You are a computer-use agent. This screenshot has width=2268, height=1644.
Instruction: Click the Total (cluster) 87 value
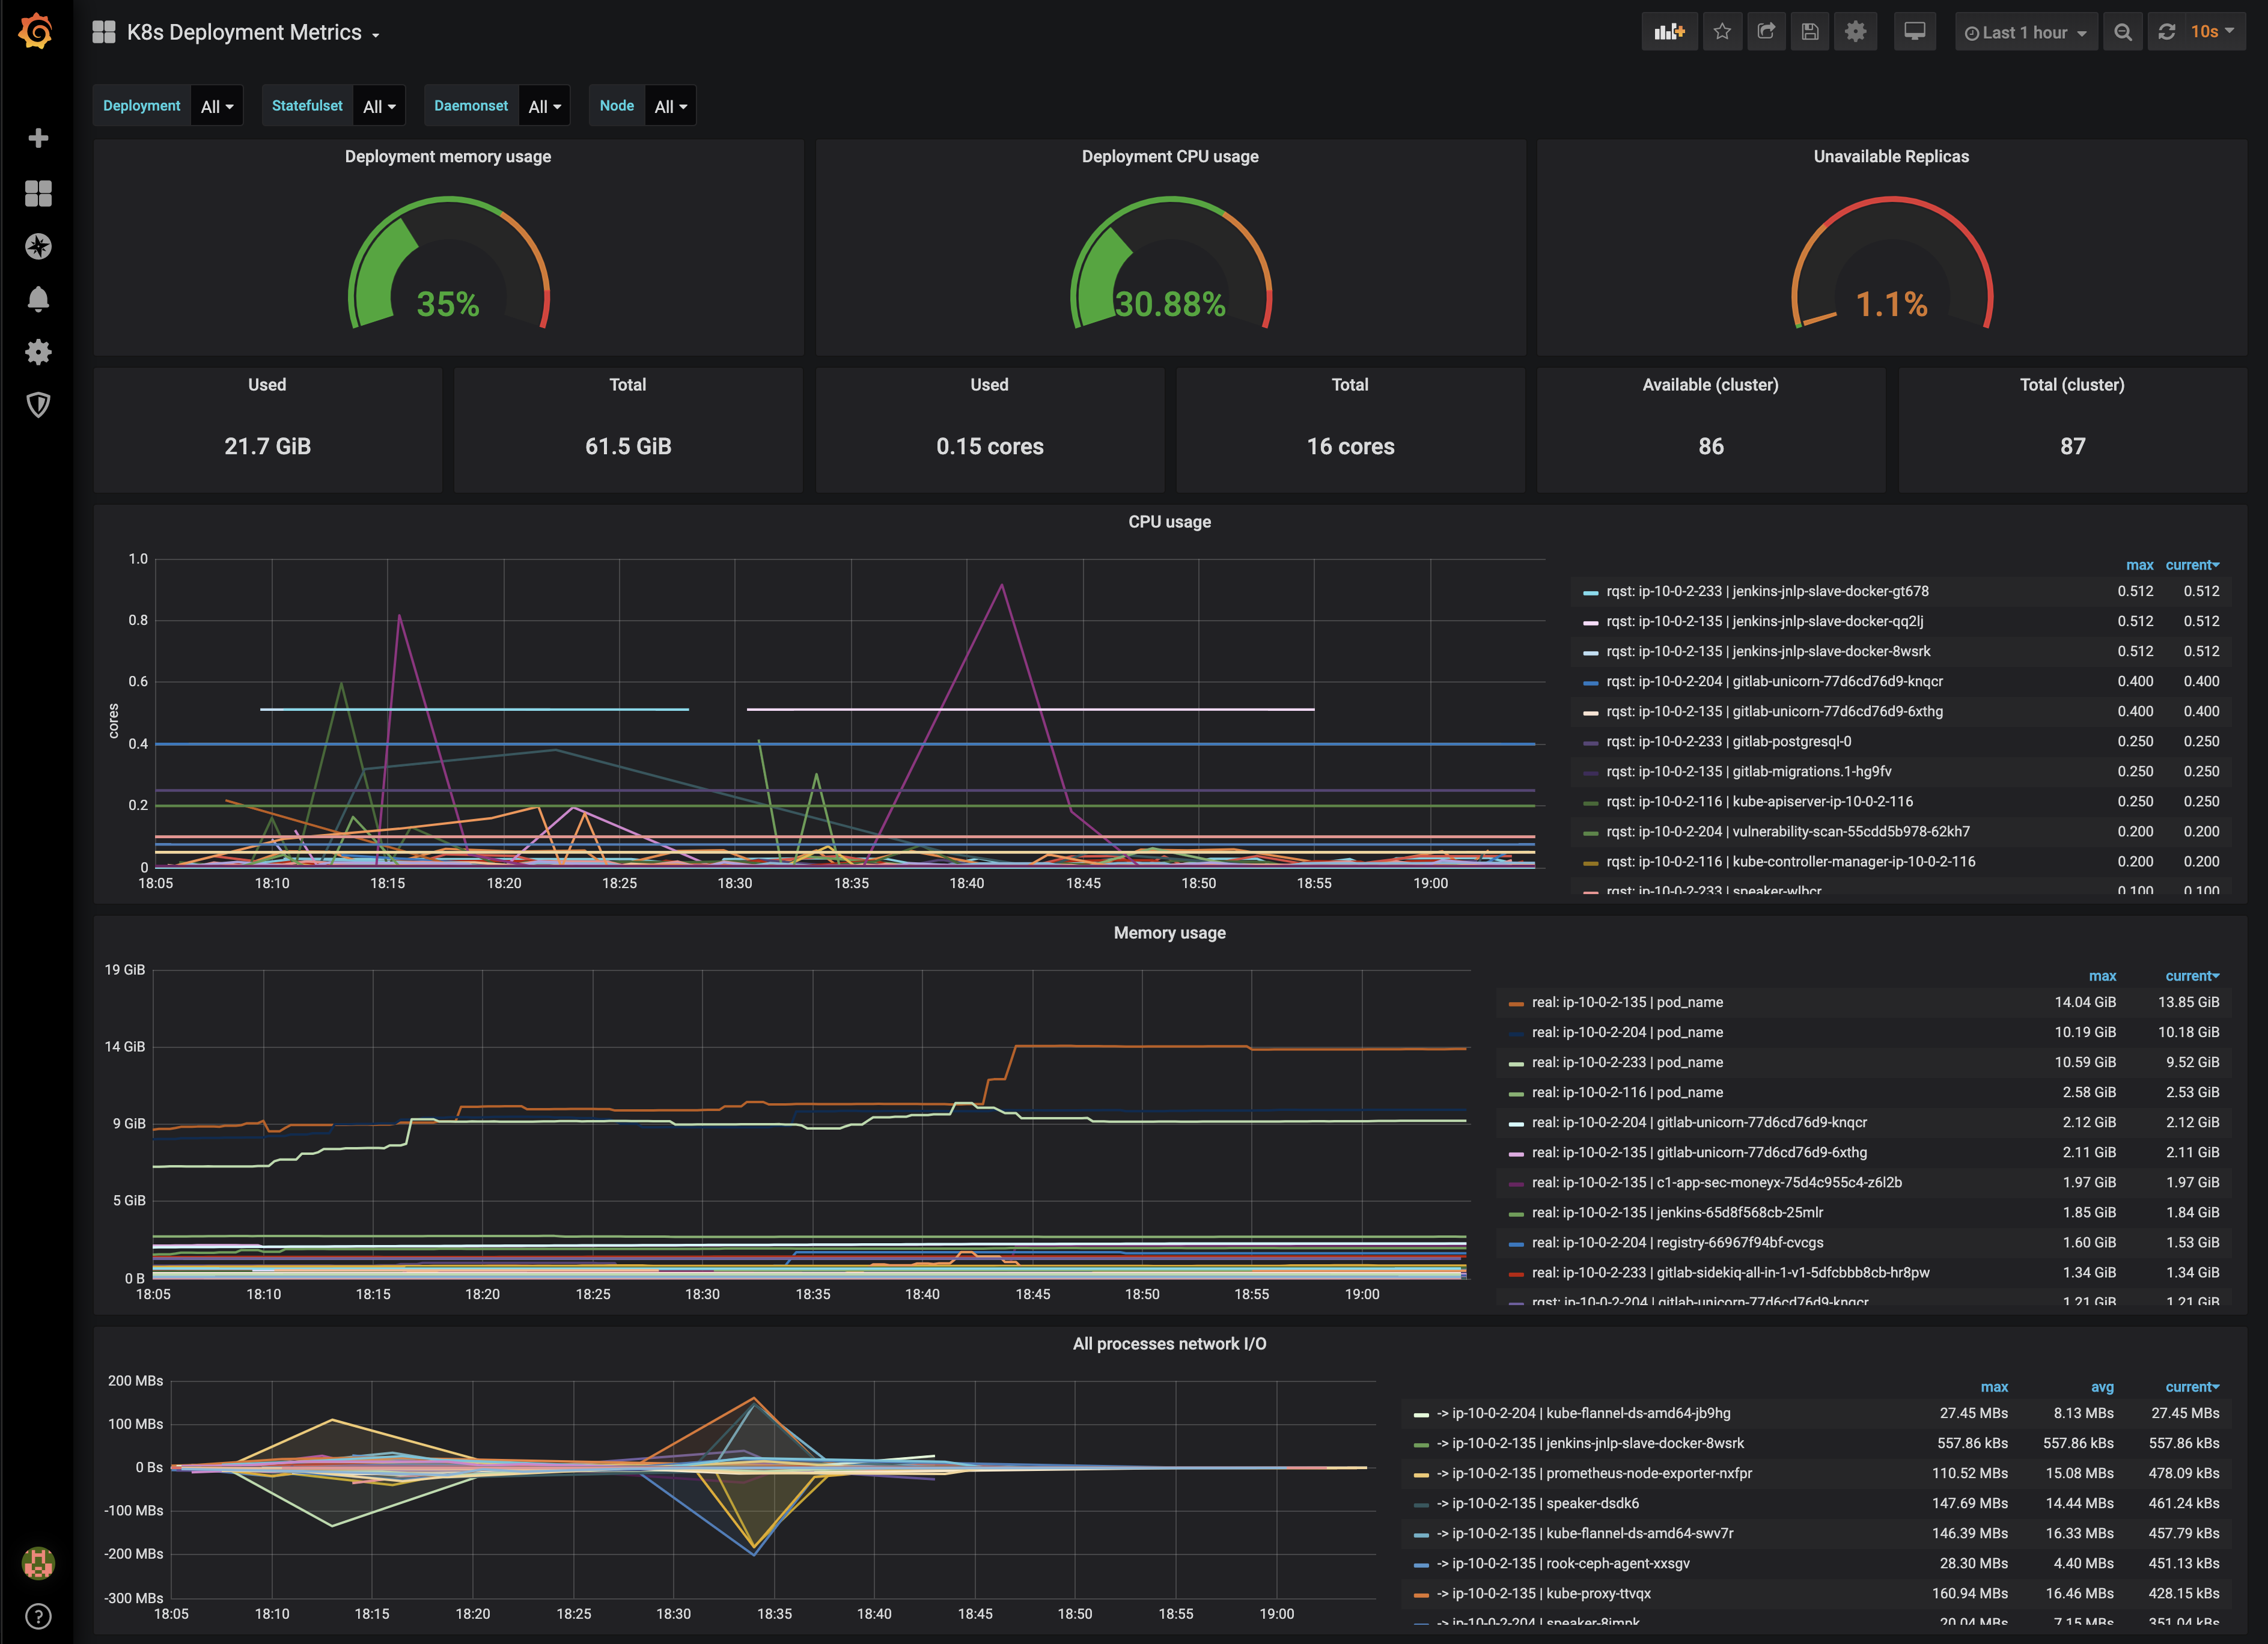(x=2072, y=446)
